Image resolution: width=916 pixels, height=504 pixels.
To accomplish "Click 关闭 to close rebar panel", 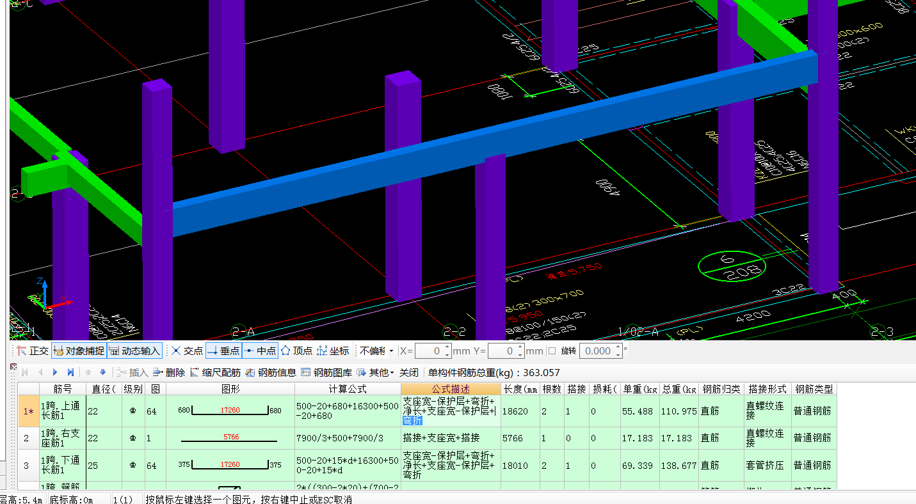I will pyautogui.click(x=409, y=372).
